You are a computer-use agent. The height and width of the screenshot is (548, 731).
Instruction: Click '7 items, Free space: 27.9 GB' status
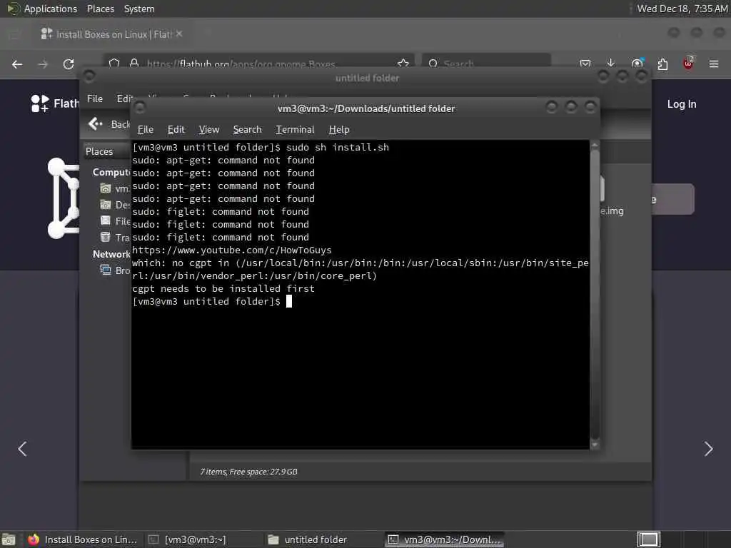[248, 472]
